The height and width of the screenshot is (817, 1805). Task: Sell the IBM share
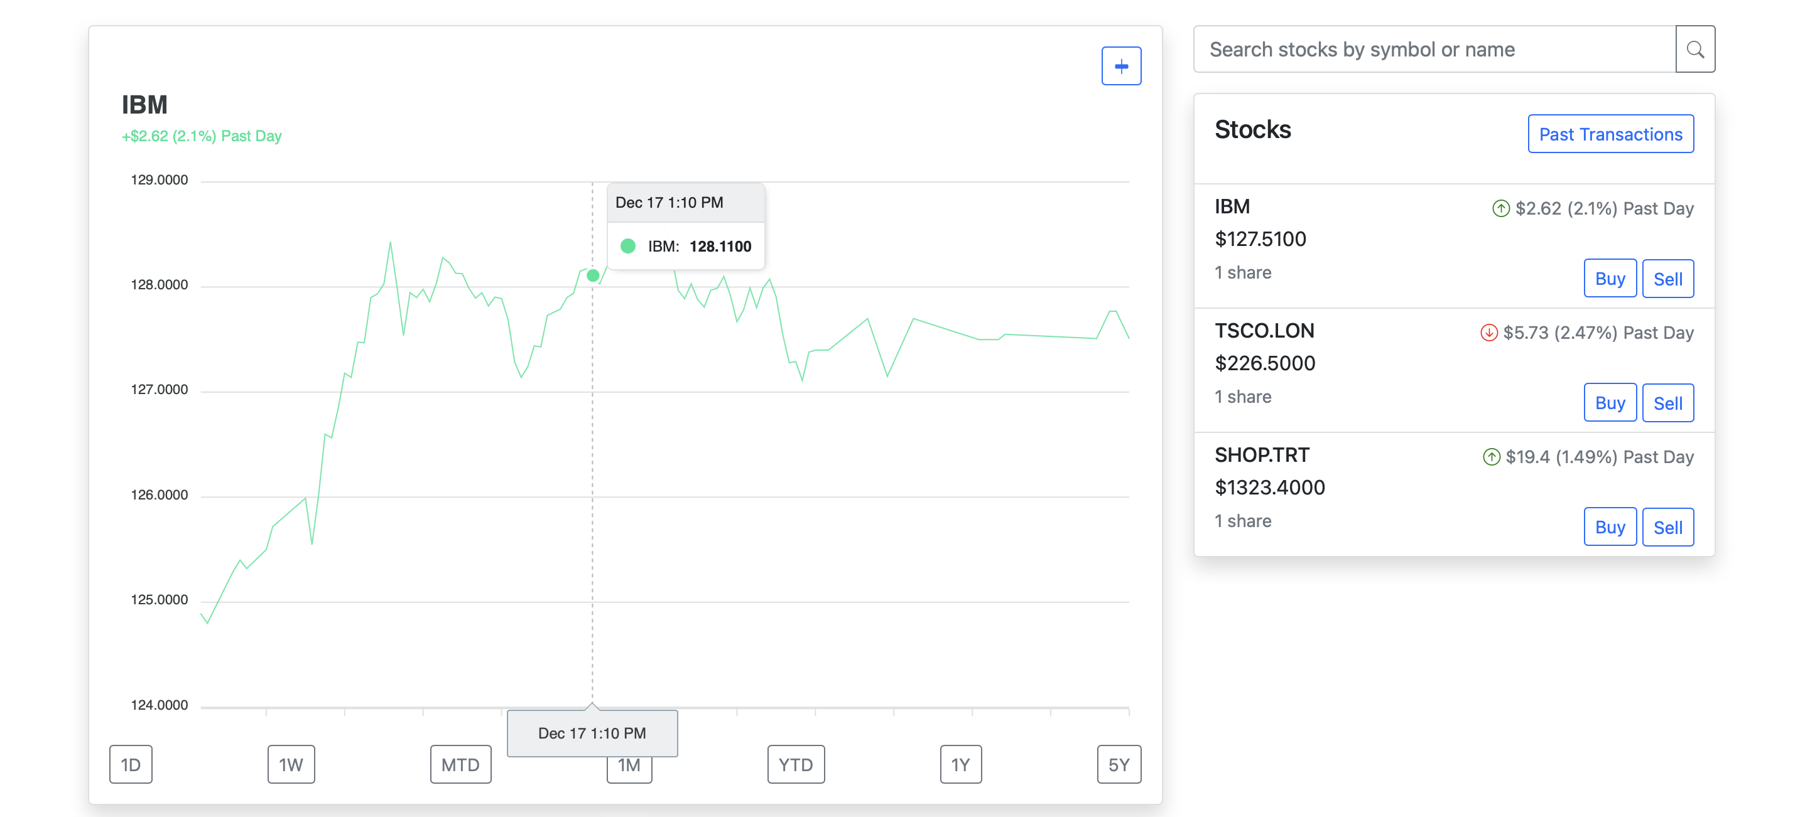click(x=1667, y=279)
